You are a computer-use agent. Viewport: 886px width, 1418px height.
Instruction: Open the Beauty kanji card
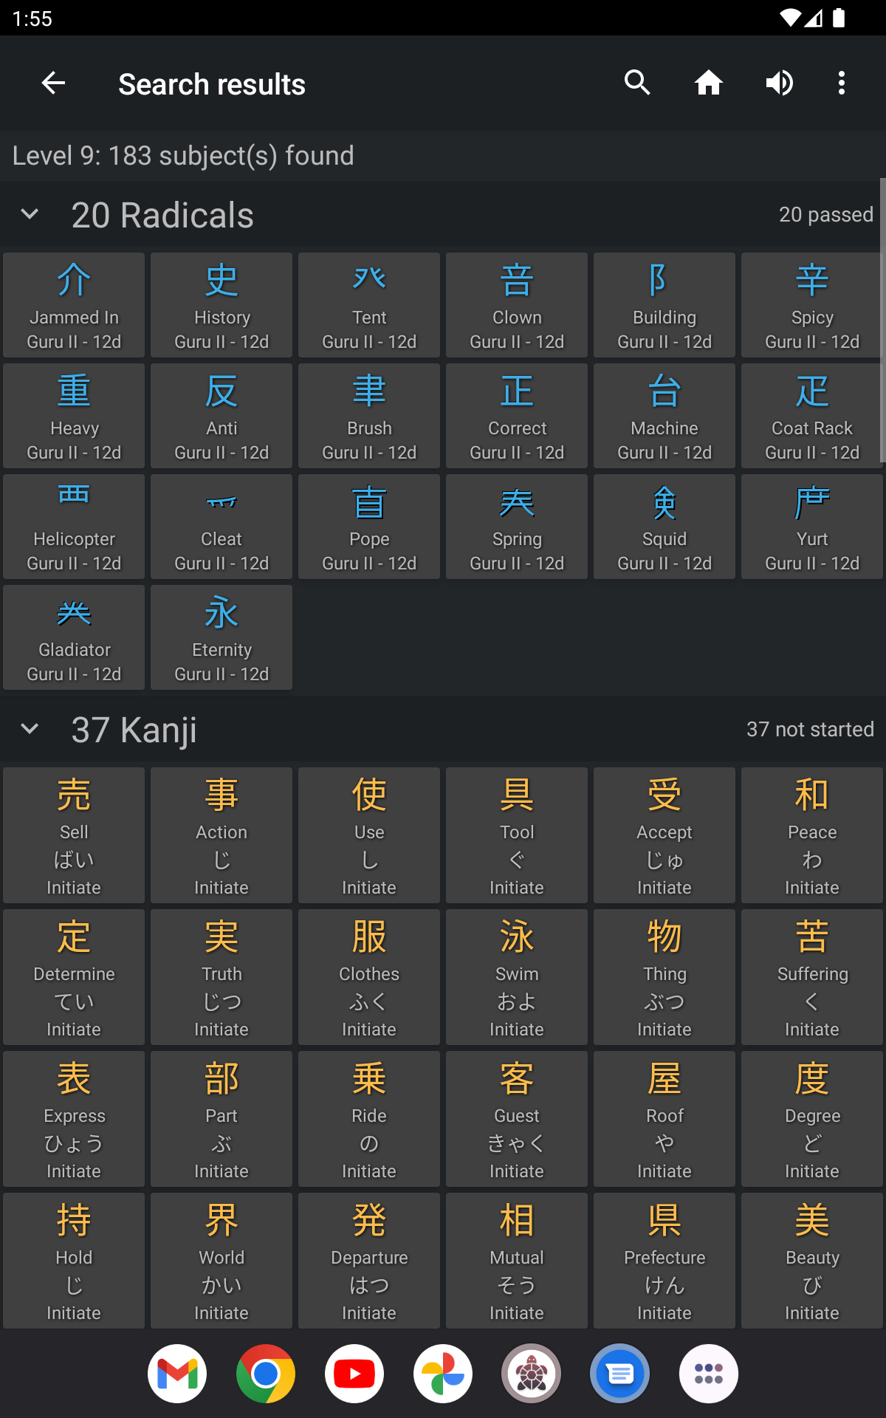(812, 1260)
